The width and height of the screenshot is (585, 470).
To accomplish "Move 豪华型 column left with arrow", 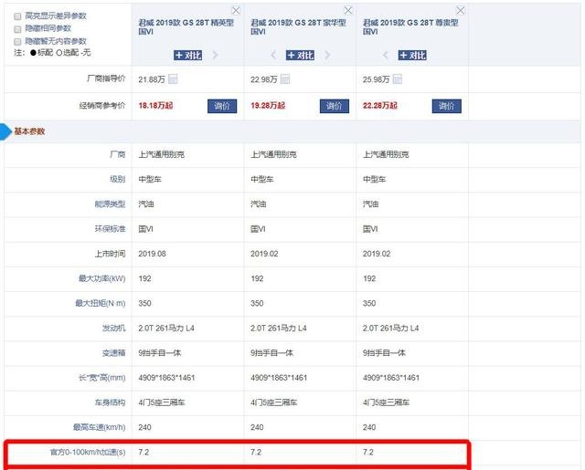I will 273,55.
